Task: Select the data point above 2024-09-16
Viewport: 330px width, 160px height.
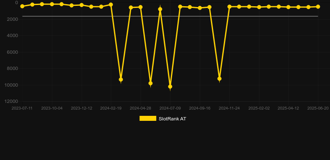Action: point(200,8)
